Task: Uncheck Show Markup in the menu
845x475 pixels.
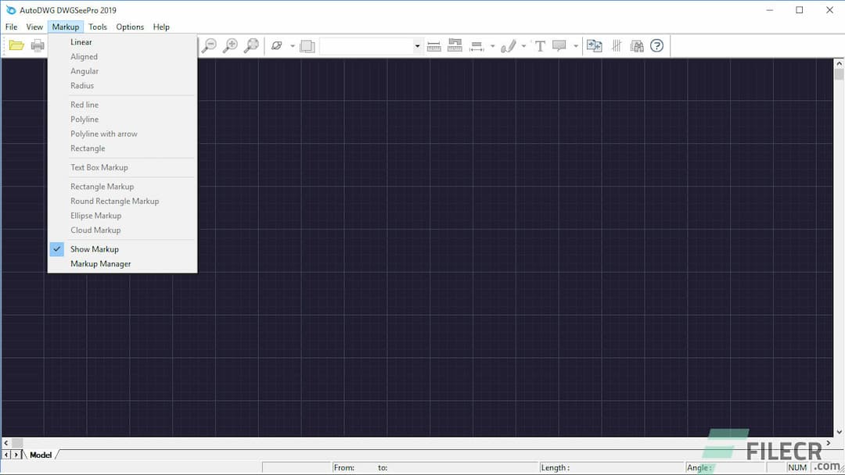Action: tap(94, 248)
